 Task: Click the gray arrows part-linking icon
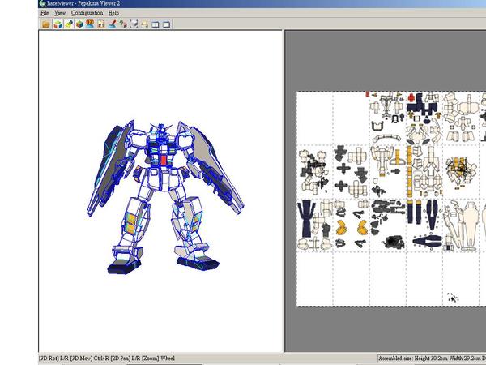point(134,24)
